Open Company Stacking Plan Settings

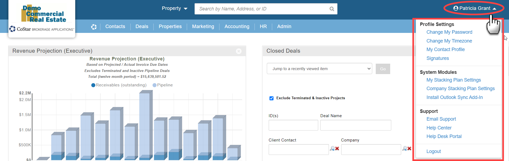pos(461,89)
